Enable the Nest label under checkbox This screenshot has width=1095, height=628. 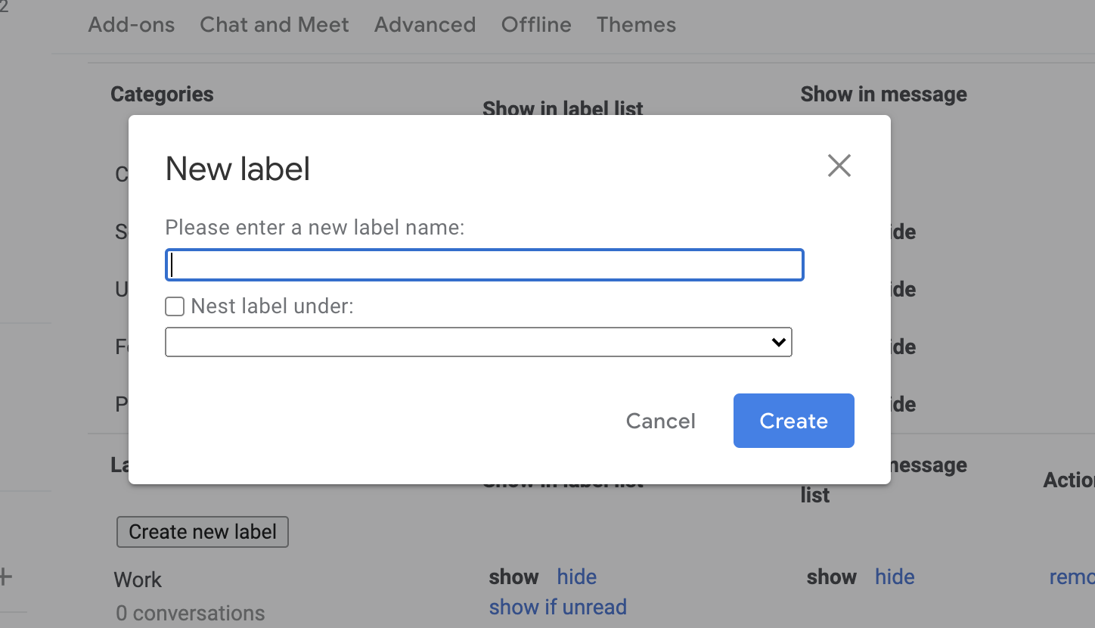coord(174,306)
